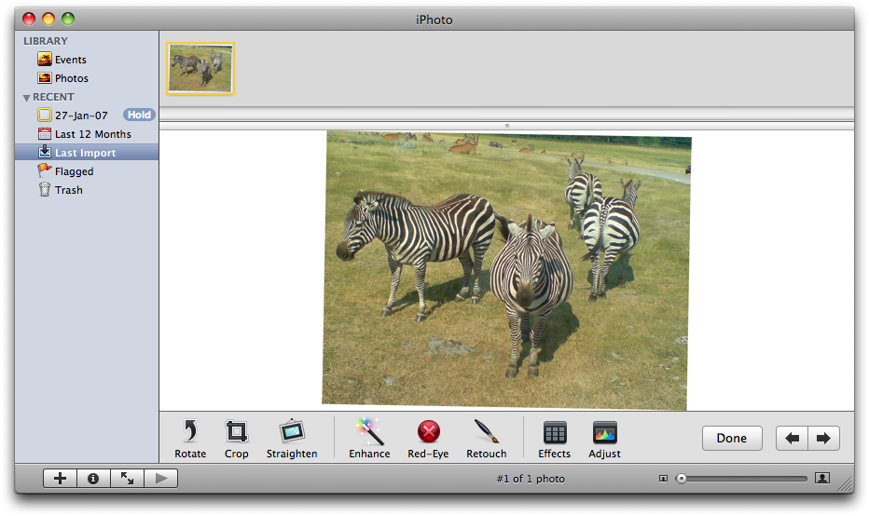Open the Effects panel
The width and height of the screenshot is (869, 516).
[x=554, y=432]
